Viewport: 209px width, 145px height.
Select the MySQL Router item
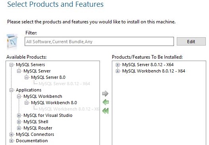coord(38,128)
